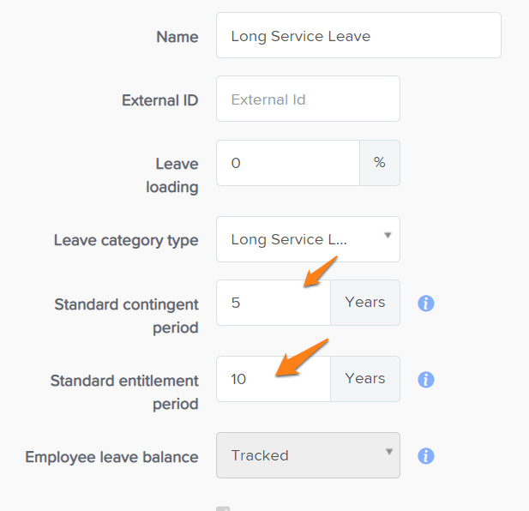
Task: Click the External ID label
Action: (x=160, y=100)
